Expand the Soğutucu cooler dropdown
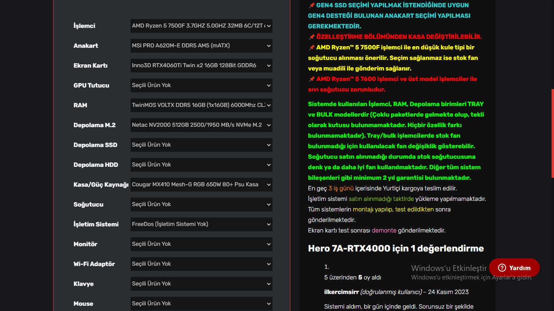 202,204
